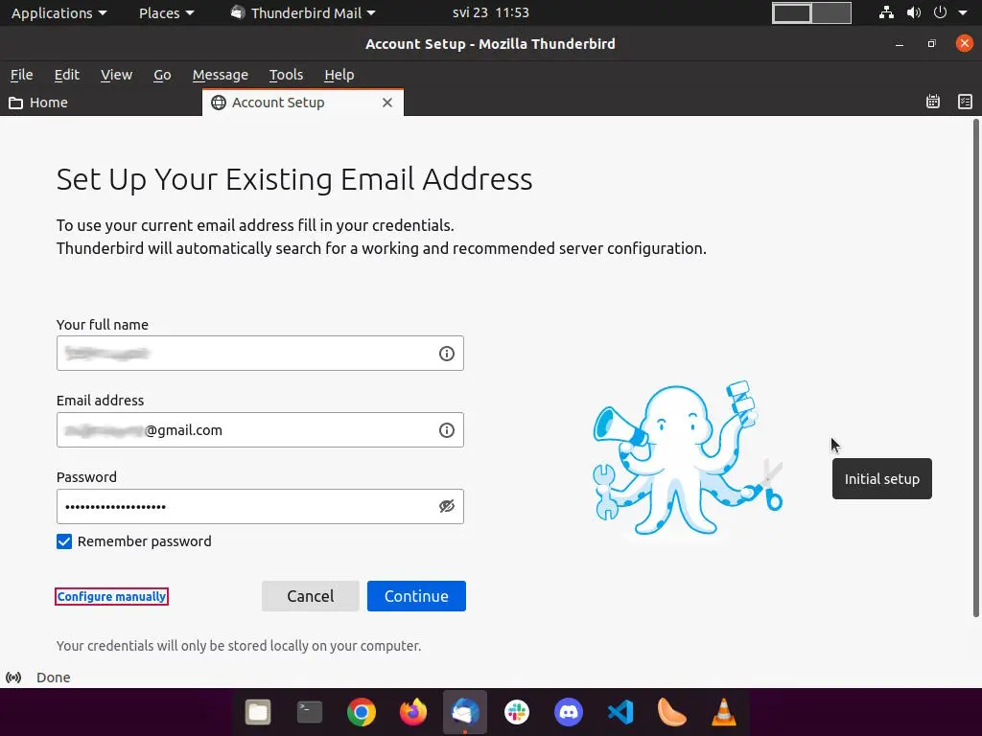Expand the Thunderbird Mail app menu

303,13
